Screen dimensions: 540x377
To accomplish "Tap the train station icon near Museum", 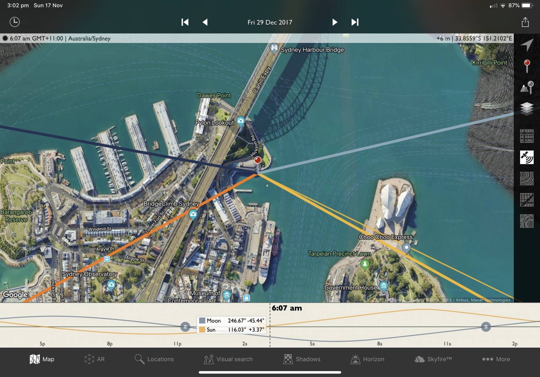I will [246, 298].
